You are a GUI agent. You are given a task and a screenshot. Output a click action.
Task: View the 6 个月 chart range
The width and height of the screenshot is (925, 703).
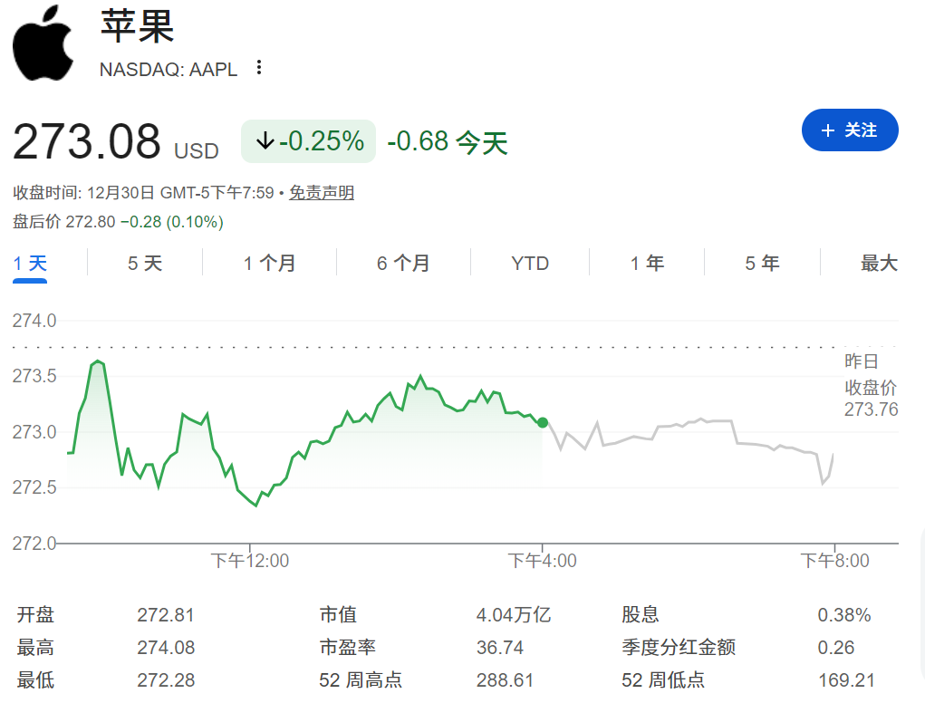click(x=402, y=263)
